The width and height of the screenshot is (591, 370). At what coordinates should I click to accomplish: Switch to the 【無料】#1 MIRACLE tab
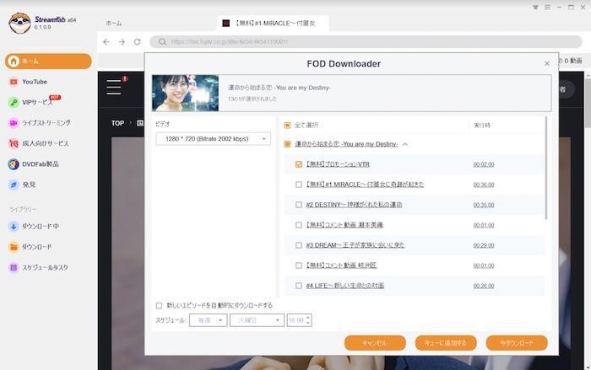(273, 24)
